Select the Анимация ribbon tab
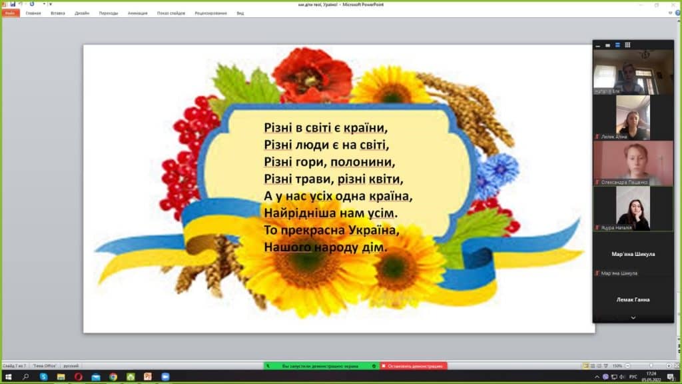Screen dimensions: 682x384 tap(137, 13)
